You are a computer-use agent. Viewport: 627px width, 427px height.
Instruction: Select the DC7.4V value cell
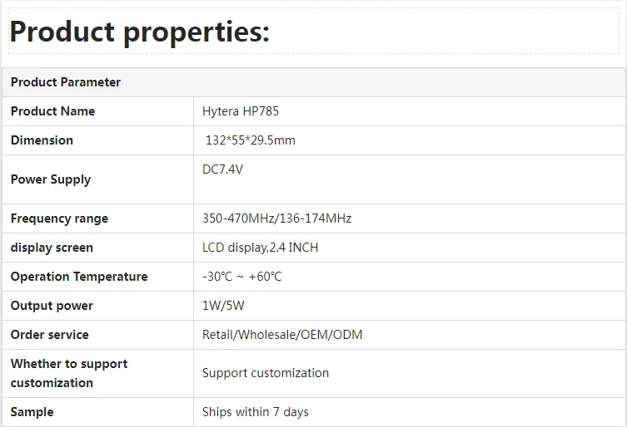(x=223, y=169)
